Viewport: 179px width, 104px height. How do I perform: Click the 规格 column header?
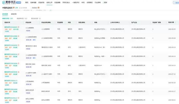(96, 22)
